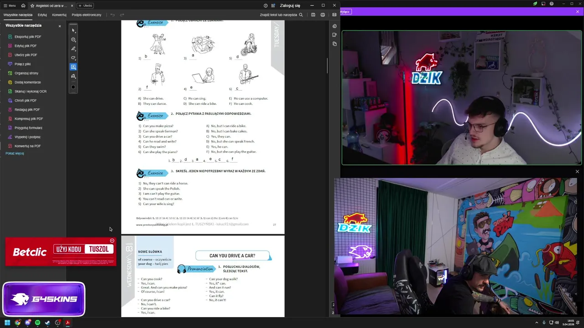This screenshot has height=328, width=584.
Task: Click the undo arrow icon
Action: [x=113, y=15]
